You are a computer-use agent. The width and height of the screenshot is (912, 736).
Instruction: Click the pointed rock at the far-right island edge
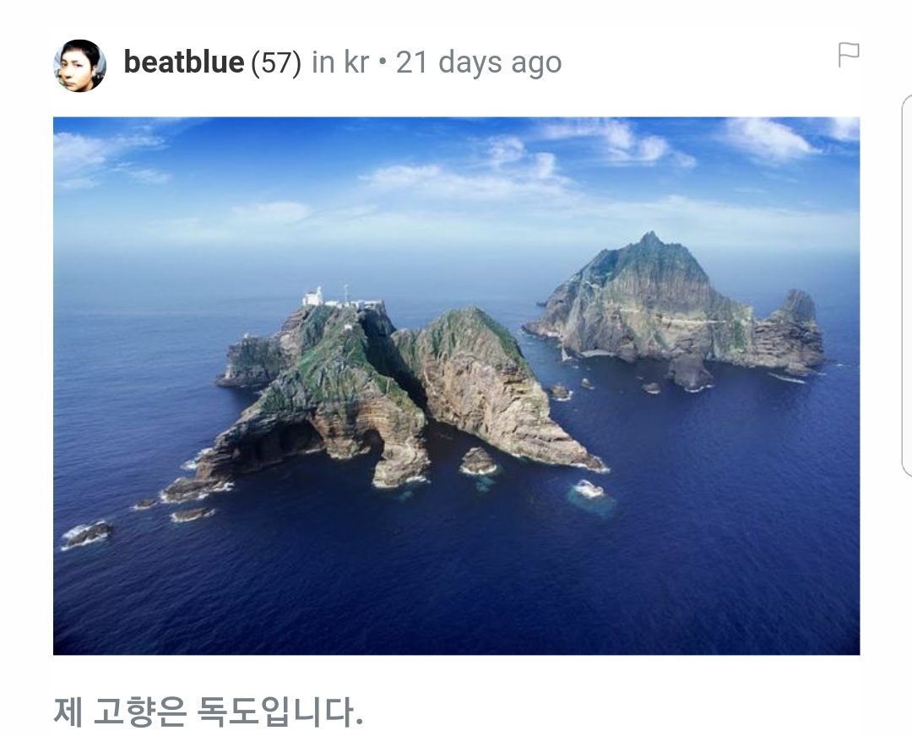799,306
